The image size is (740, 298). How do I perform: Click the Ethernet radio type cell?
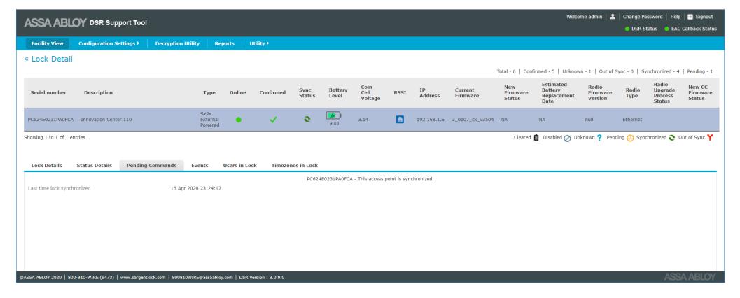point(632,120)
